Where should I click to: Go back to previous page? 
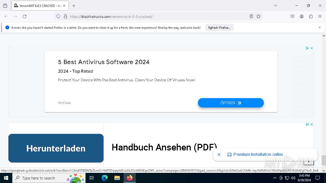click(x=6, y=17)
